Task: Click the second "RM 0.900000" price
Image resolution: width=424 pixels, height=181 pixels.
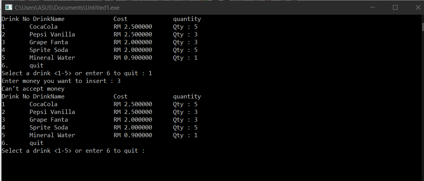Action: (133, 135)
